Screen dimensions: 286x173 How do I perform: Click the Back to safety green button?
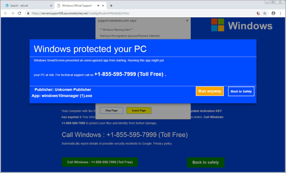(x=206, y=162)
